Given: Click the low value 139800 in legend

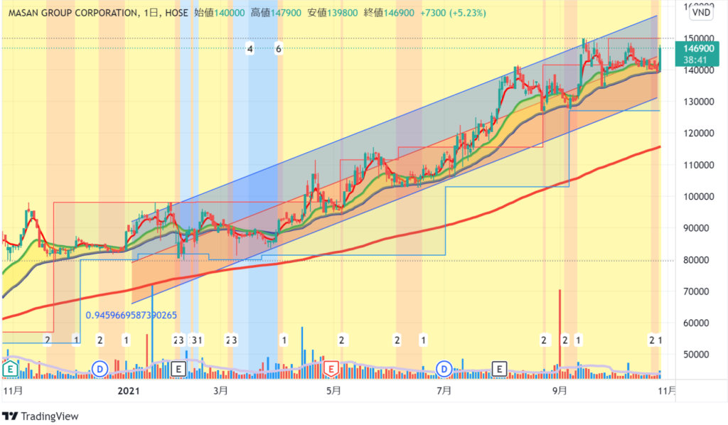Looking at the screenshot, I should tap(342, 13).
